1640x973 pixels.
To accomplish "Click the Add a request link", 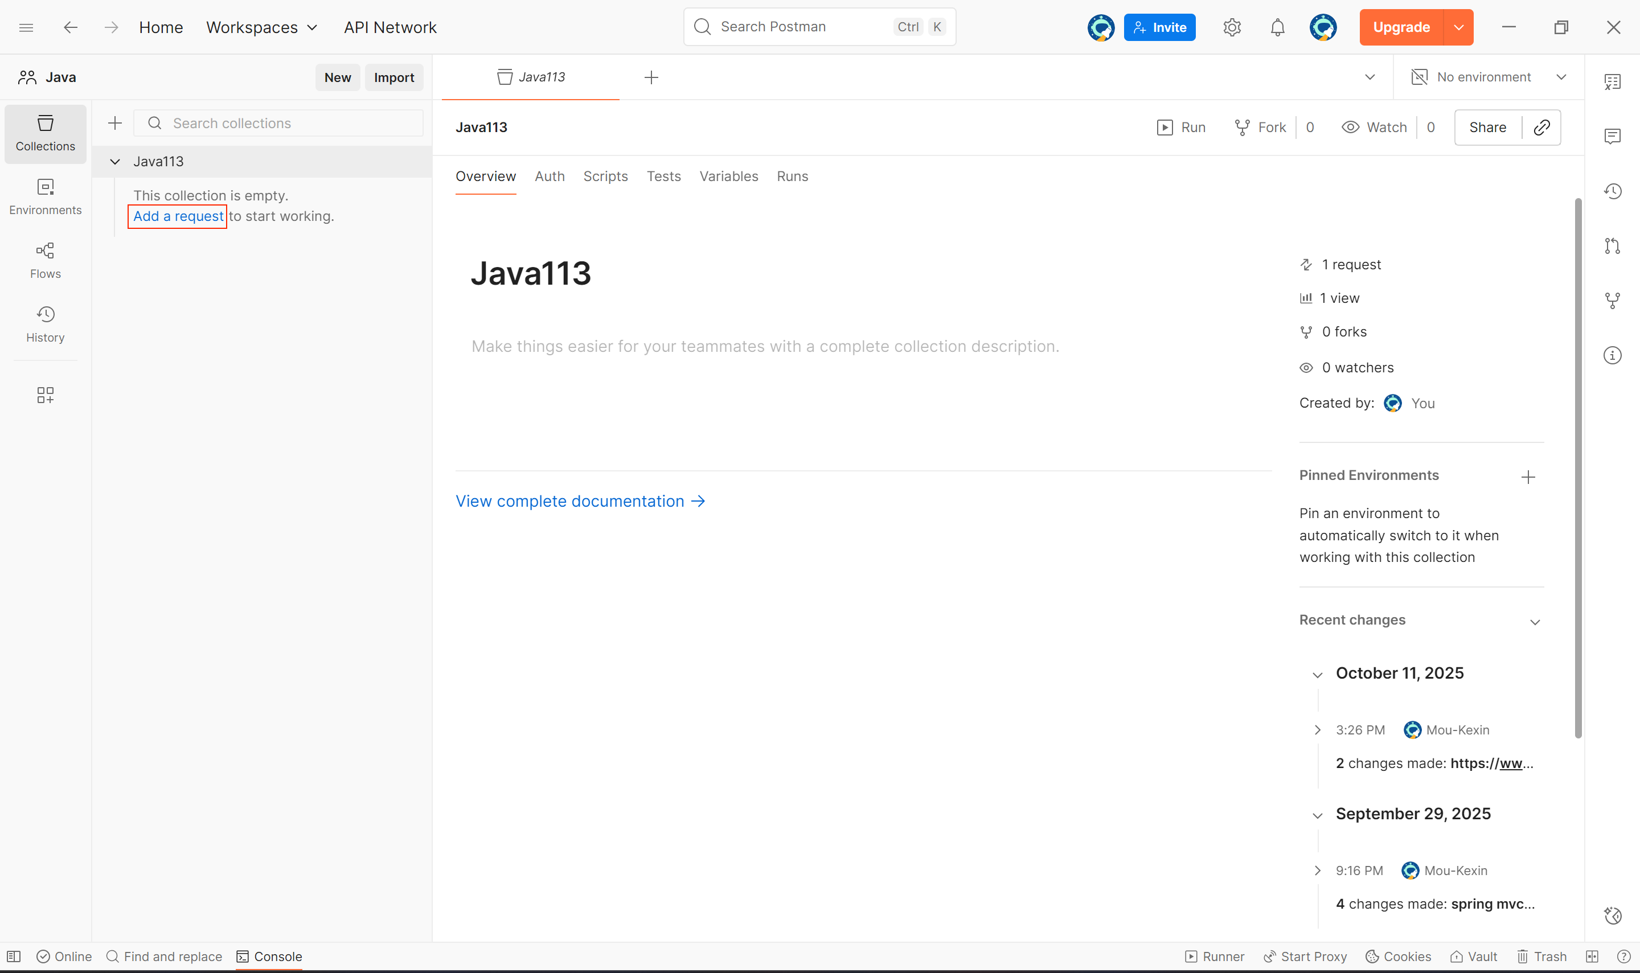I will tap(178, 216).
